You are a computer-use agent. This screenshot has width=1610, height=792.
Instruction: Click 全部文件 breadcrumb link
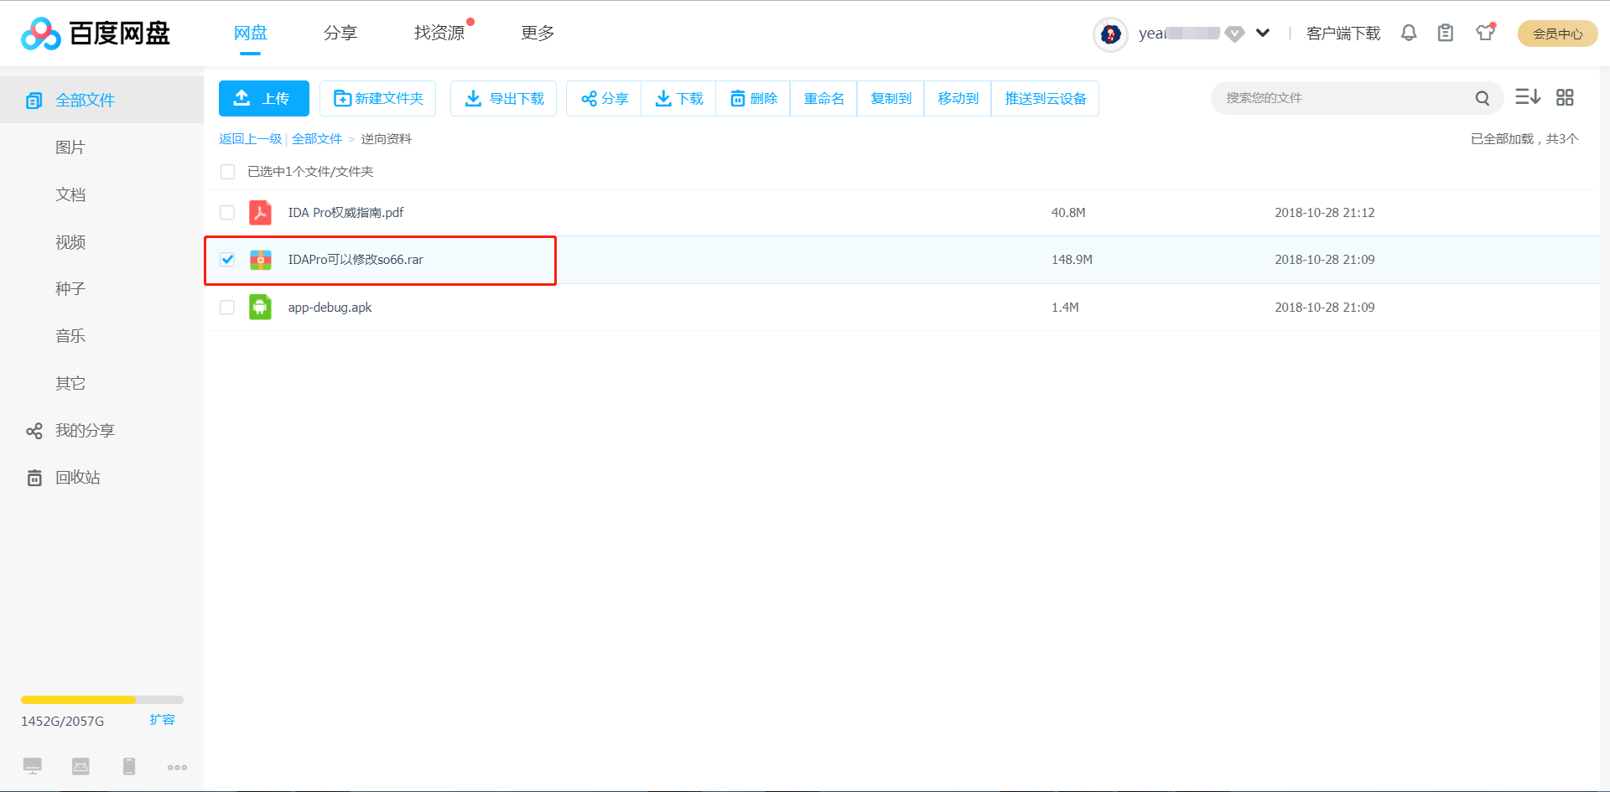(x=317, y=139)
